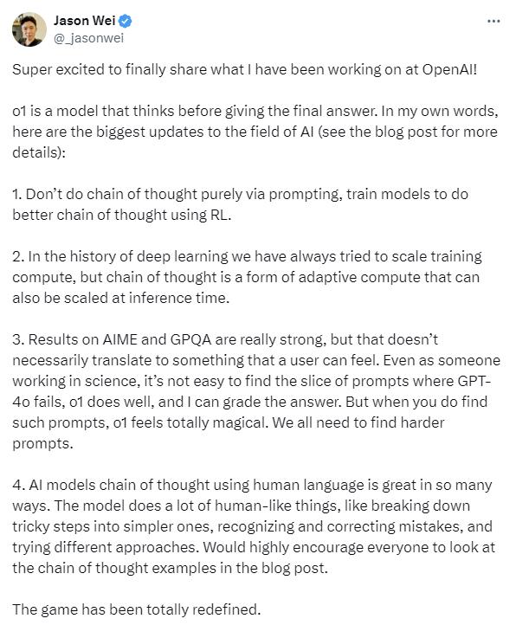The image size is (516, 625).
Task: Click 'The game has been totally redefined.' line
Action: pos(137,609)
